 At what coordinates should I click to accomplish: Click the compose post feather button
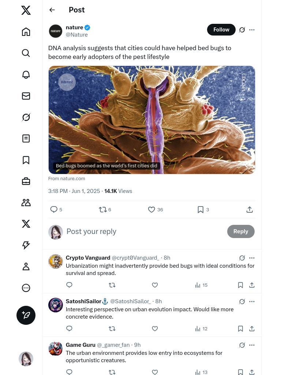[26, 315]
